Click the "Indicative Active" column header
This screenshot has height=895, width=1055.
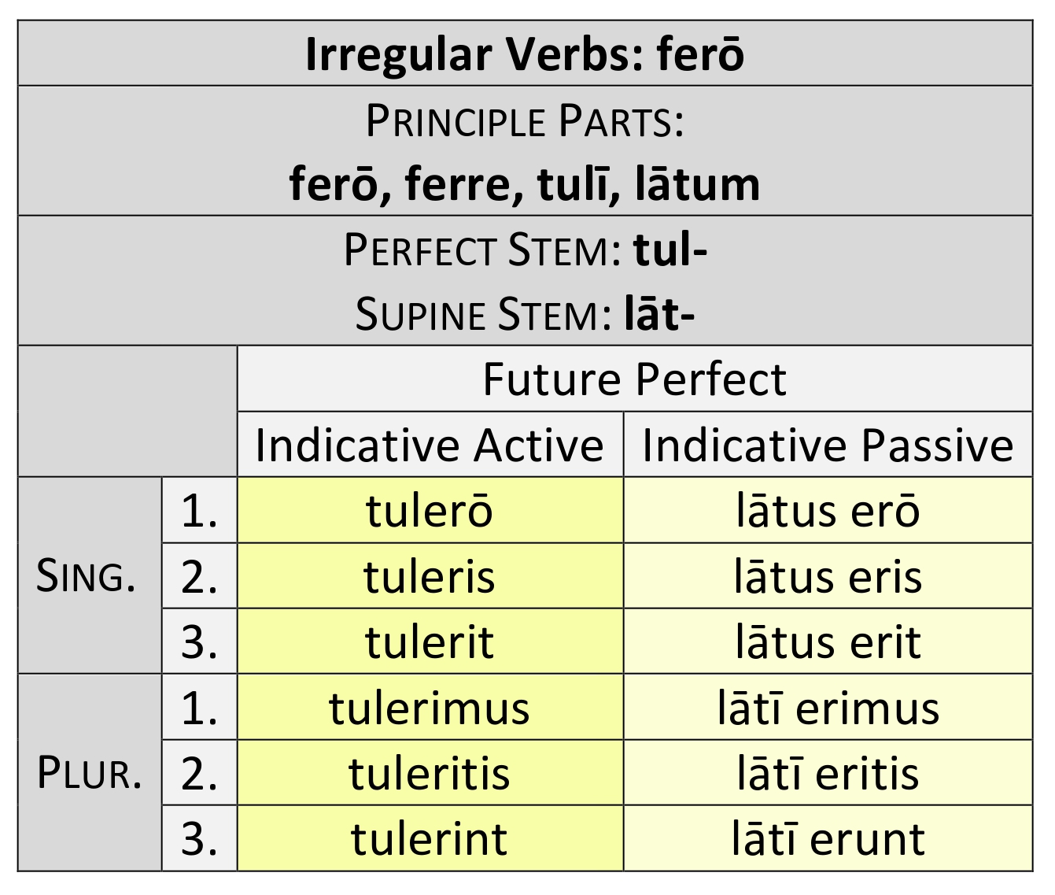[x=430, y=446]
